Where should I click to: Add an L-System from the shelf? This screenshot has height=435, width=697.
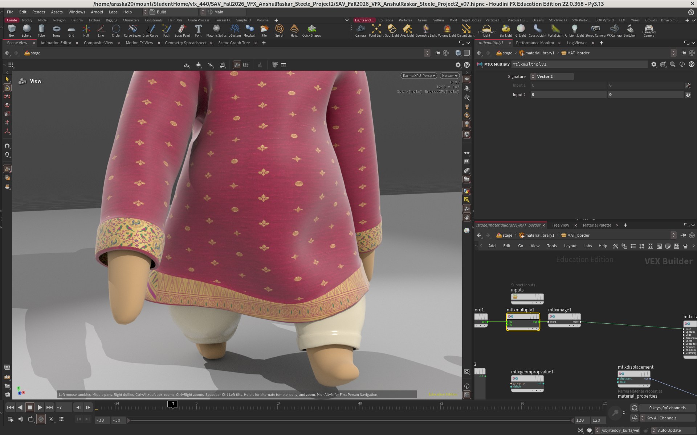point(235,30)
